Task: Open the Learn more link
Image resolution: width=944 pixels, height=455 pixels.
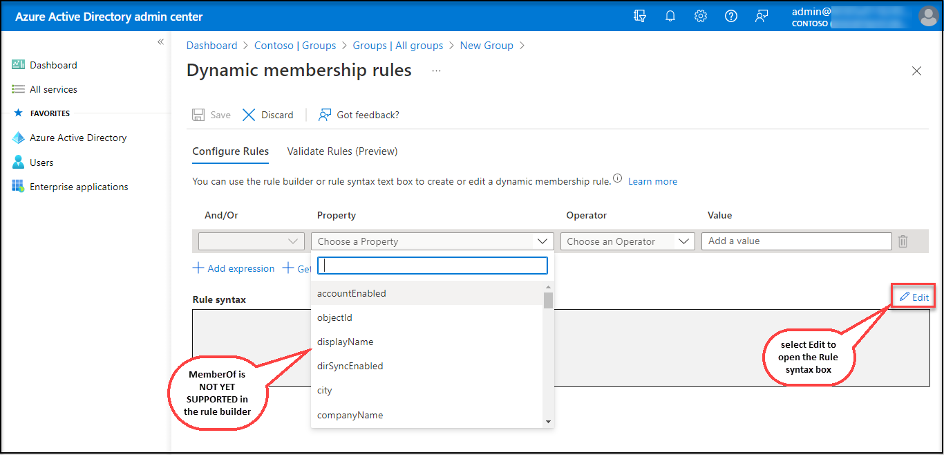Action: click(x=652, y=181)
